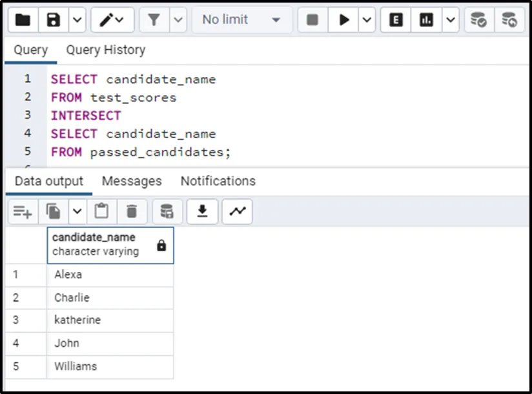This screenshot has width=532, height=394.
Task: Expand the Save File dropdown arrow
Action: 77,20
